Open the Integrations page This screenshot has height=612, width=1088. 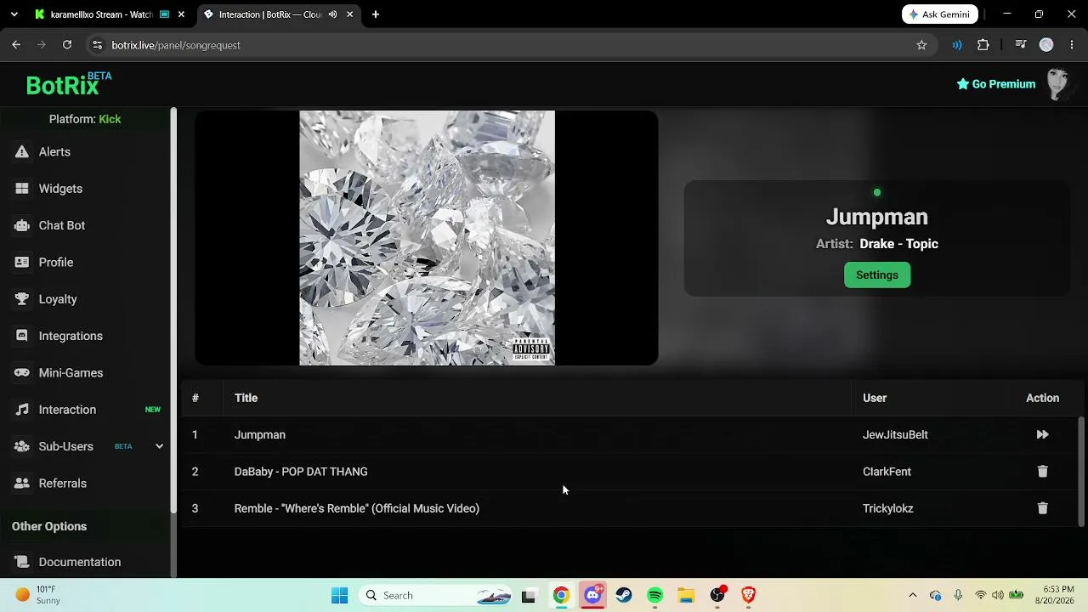71,336
